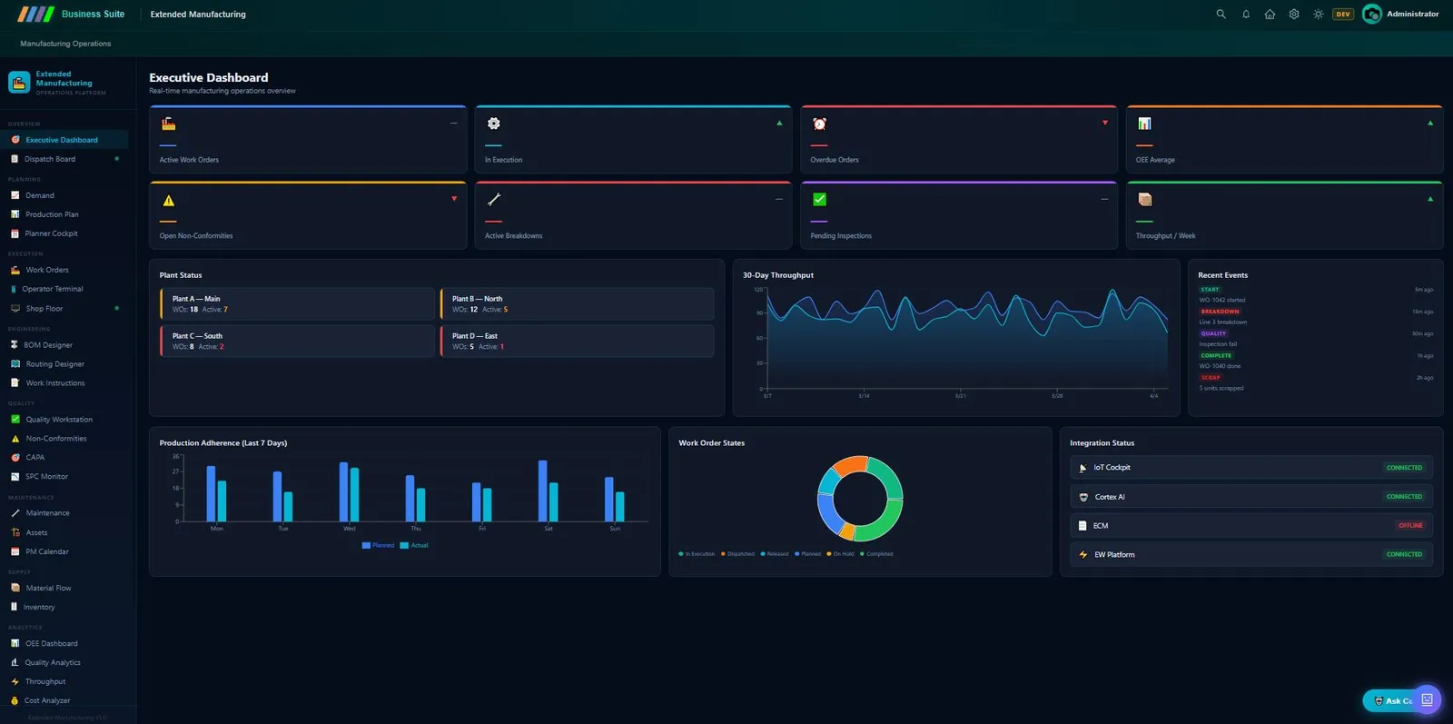The width and height of the screenshot is (1453, 724).
Task: Open the Operator Terminal link
Action: click(x=53, y=289)
